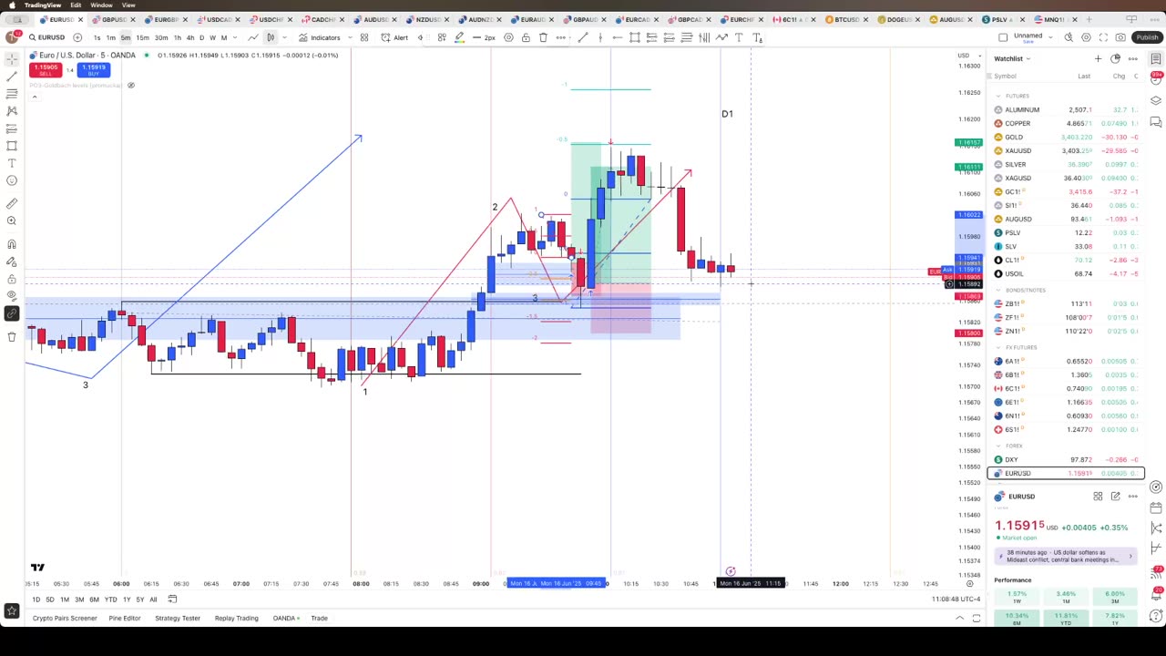This screenshot has width=1166, height=656.
Task: Click the red SELL price button
Action: pyautogui.click(x=45, y=70)
